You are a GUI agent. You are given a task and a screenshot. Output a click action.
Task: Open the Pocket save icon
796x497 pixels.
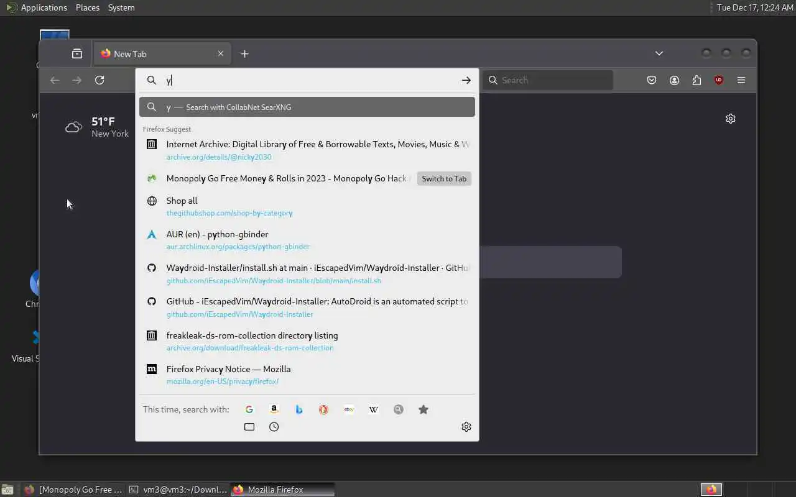[652, 80]
